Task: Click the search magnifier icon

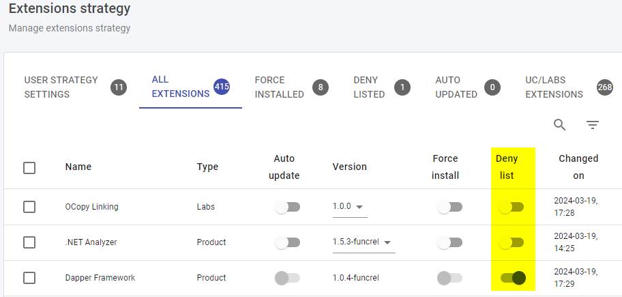Action: (559, 125)
